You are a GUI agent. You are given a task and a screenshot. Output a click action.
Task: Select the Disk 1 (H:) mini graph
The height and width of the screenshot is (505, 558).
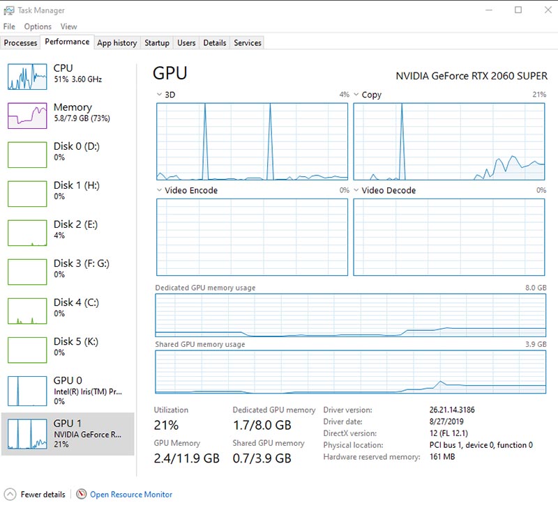27,194
